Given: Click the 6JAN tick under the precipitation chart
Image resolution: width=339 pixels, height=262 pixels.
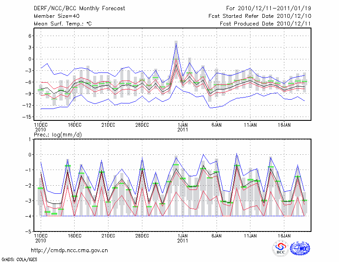Looking at the screenshot, I should 216,235.
